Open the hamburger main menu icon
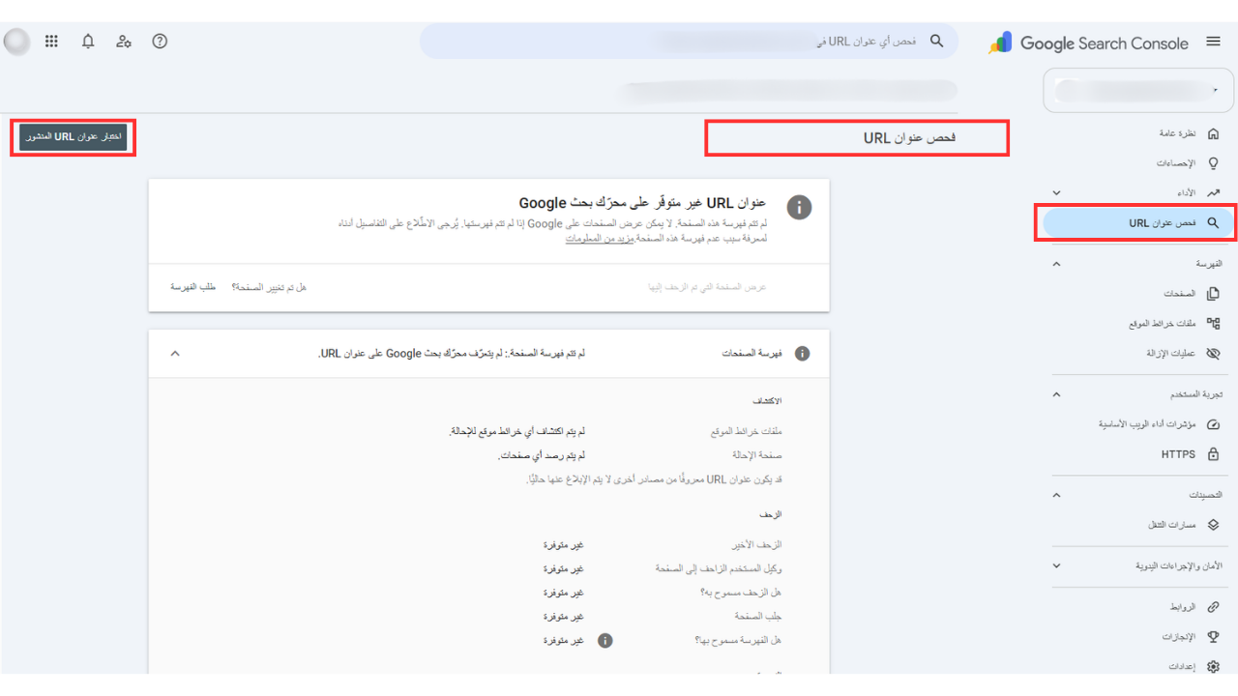1238x696 pixels. (x=1213, y=43)
